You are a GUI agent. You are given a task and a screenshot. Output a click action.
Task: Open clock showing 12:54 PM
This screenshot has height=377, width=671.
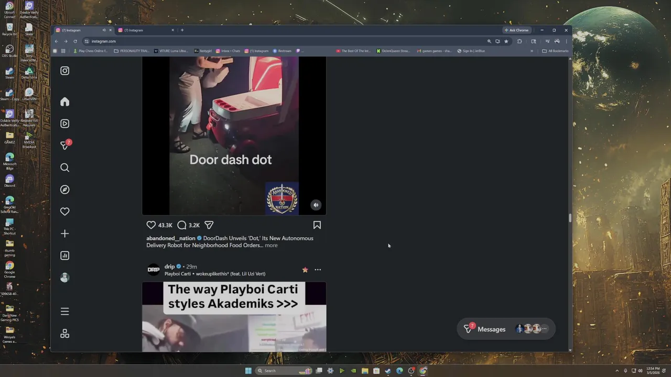653,371
